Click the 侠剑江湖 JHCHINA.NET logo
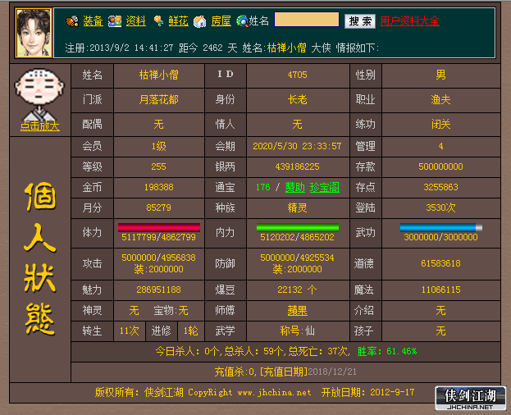The height and width of the screenshot is (415, 511). coord(471,398)
